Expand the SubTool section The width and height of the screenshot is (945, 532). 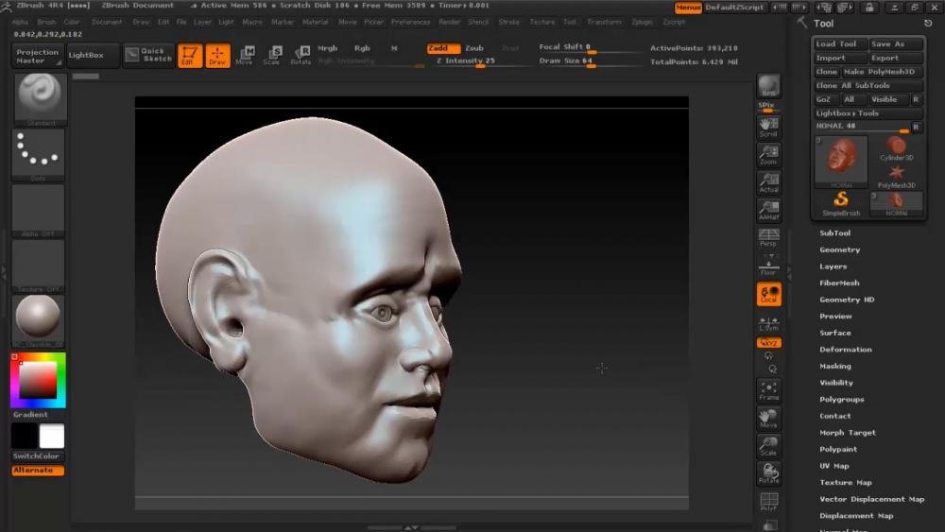pyautogui.click(x=834, y=233)
